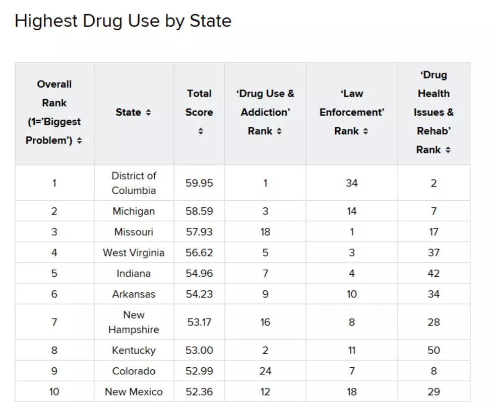The width and height of the screenshot is (494, 402).
Task: Click the Highest Drug Use by State heading
Action: (123, 21)
